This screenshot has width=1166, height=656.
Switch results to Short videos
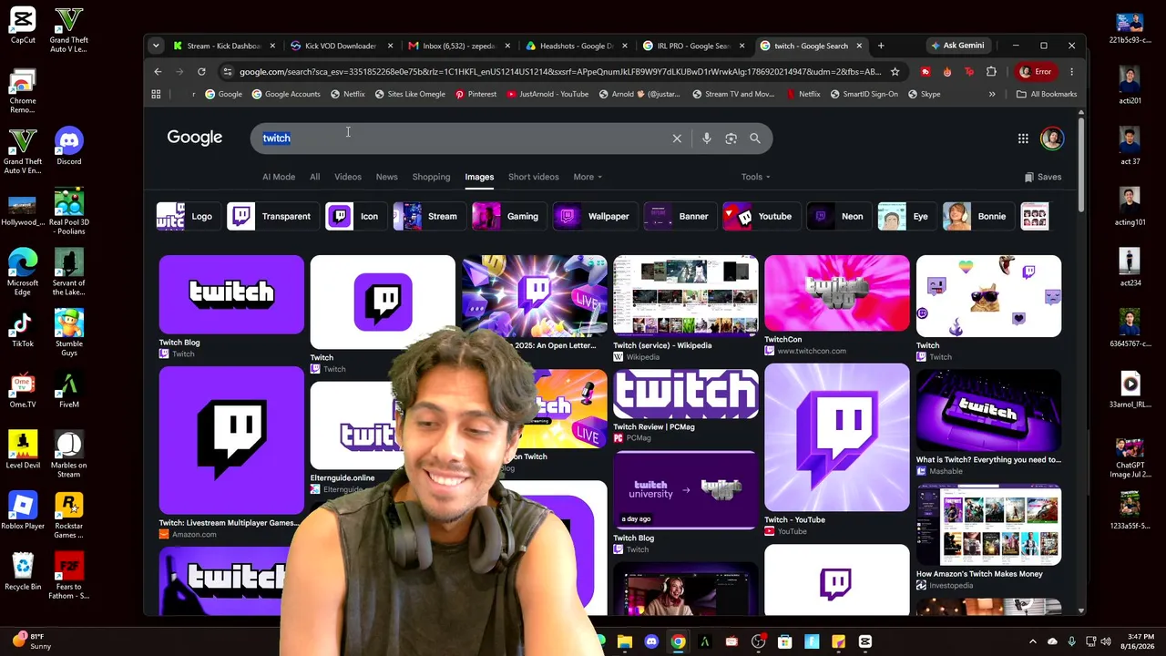(533, 177)
